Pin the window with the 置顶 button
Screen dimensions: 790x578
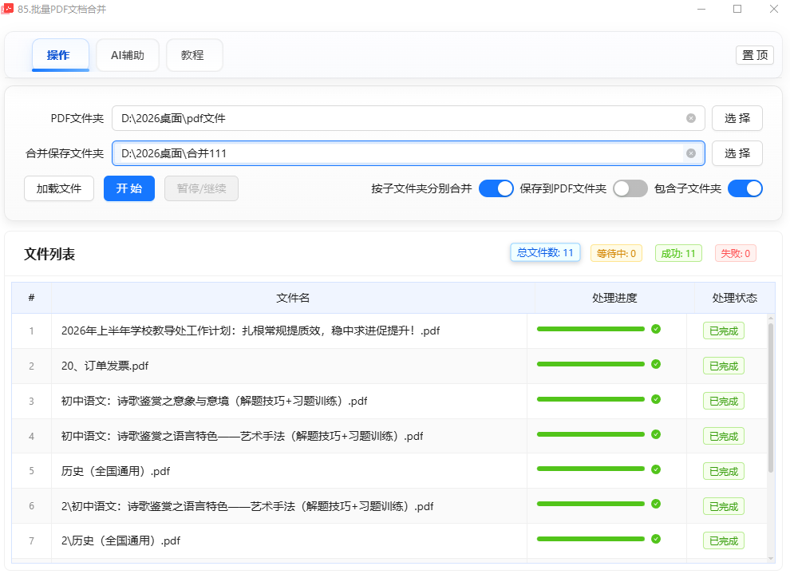click(x=754, y=55)
